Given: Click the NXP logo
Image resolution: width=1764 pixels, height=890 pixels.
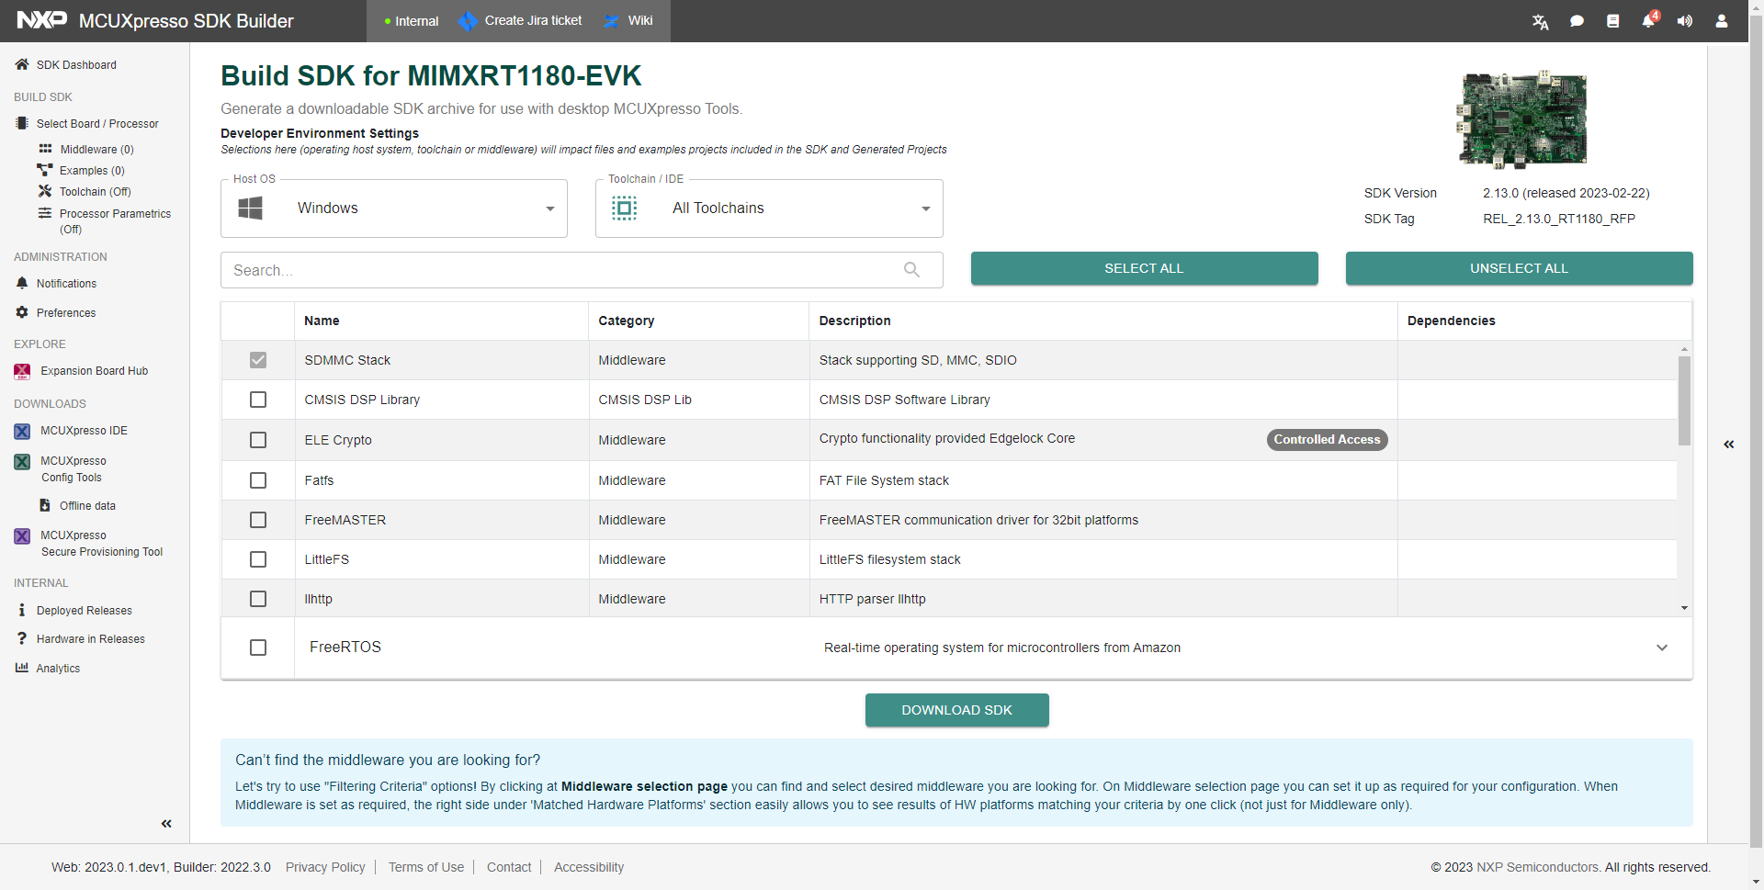Looking at the screenshot, I should tap(42, 20).
